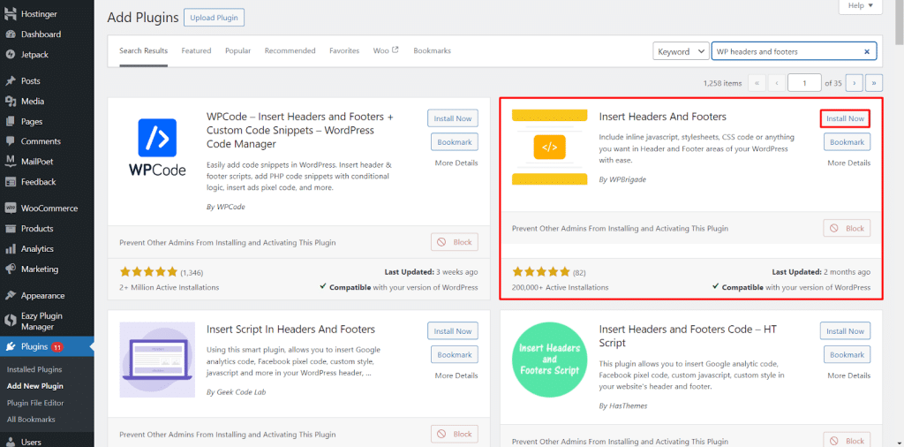Open More Details for Geek Code Lab plugin
Viewport: 904px width, 447px height.
tap(456, 375)
